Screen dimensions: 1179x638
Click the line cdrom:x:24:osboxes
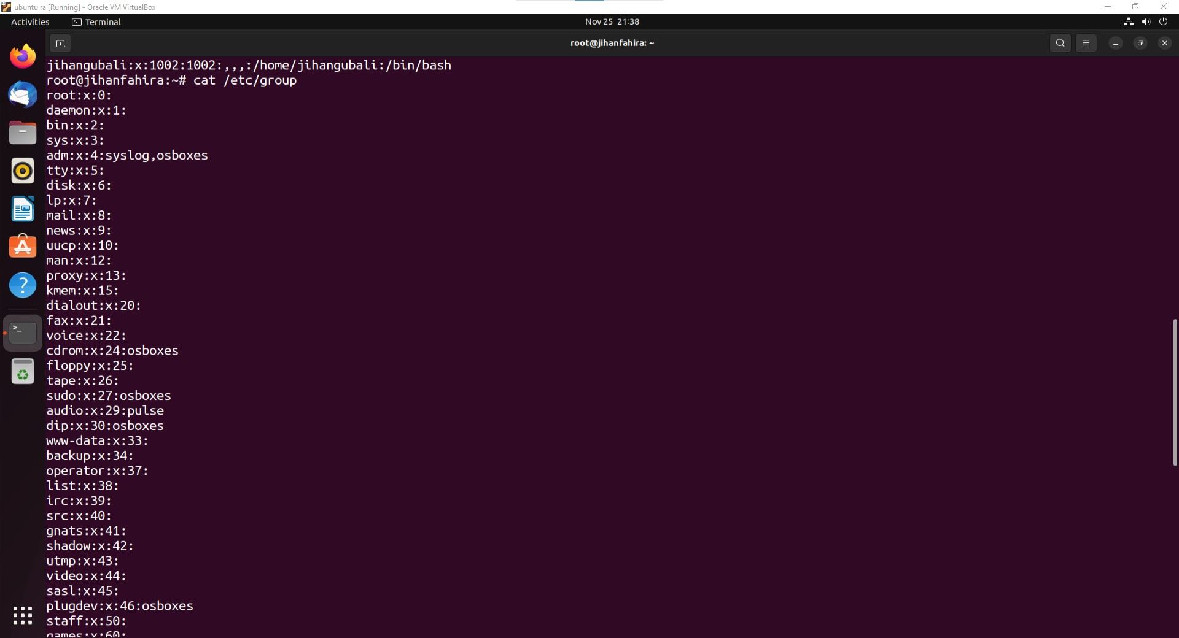(112, 351)
